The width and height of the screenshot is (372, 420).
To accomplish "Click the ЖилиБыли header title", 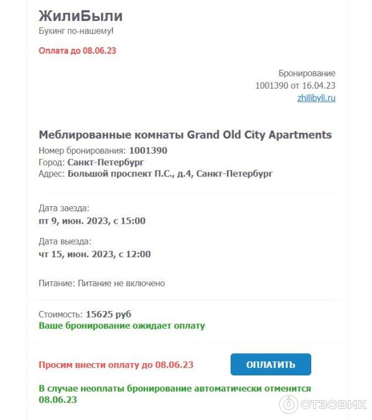I will coord(81,16).
